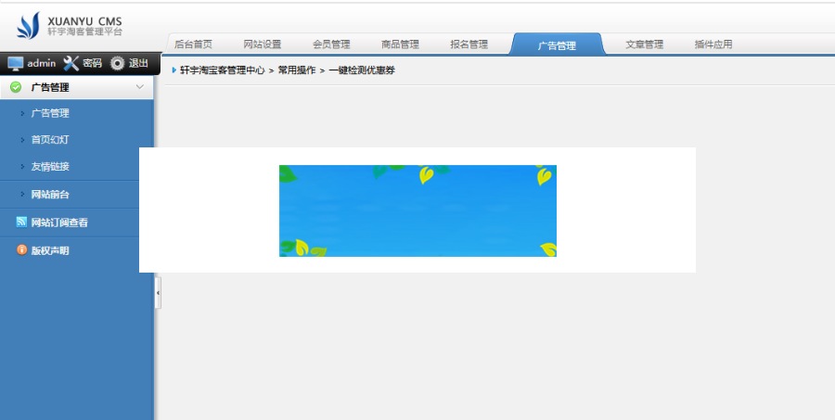The image size is (835, 420).
Task: Click the Xuanyu CMS logo
Action: pyautogui.click(x=70, y=25)
